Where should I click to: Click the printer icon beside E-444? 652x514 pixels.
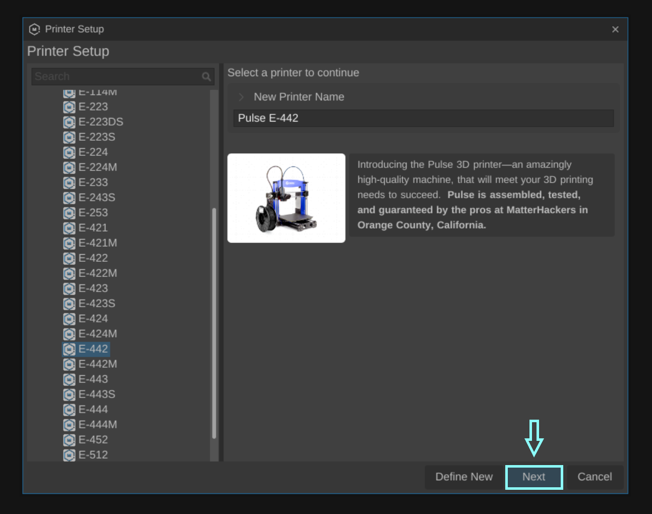click(x=69, y=410)
